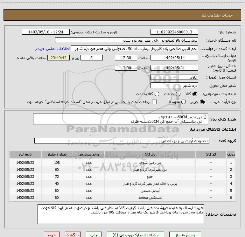
Task: Click the delivery province field ایلام
Action: [174, 77]
